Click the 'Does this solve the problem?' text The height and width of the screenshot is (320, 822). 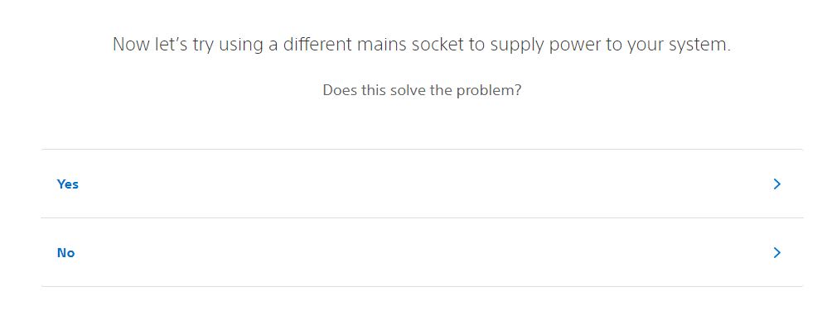pos(422,90)
